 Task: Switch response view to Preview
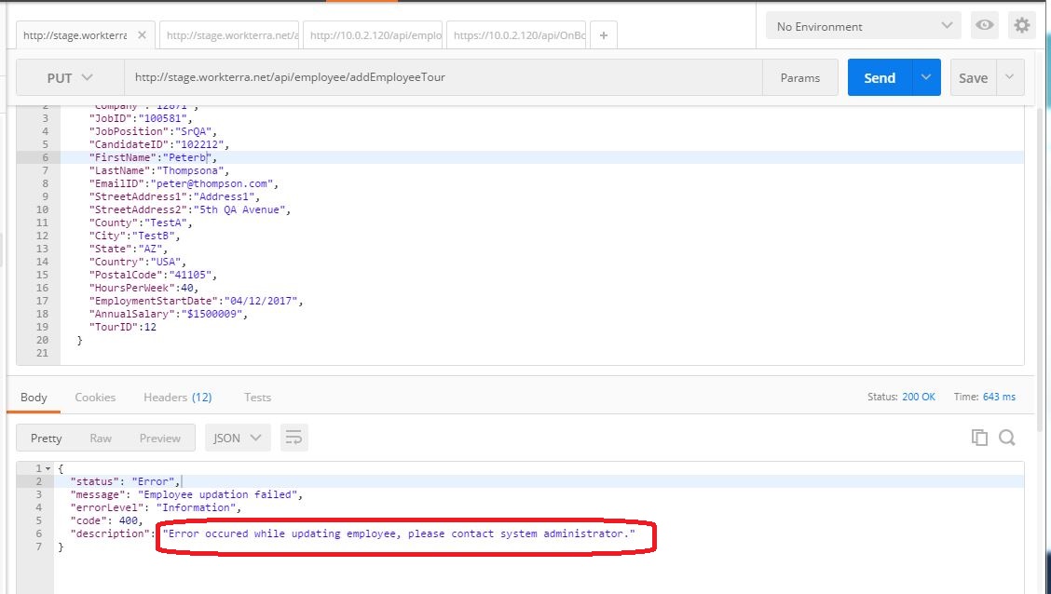coord(160,438)
